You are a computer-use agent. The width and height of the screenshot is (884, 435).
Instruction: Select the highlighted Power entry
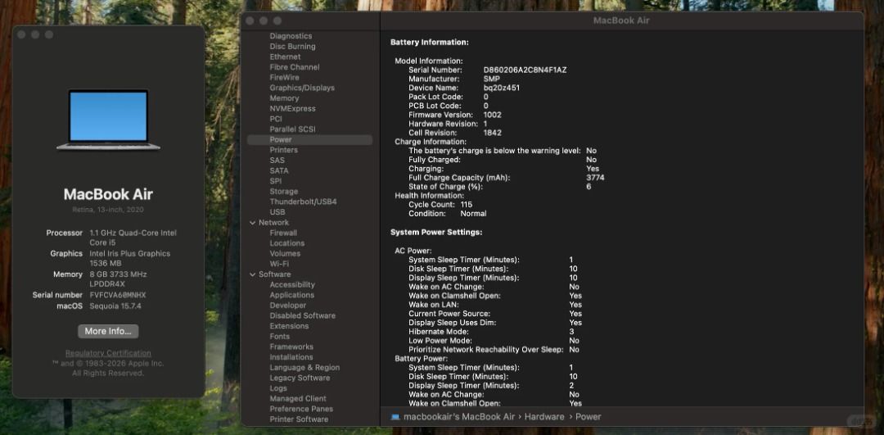point(309,140)
